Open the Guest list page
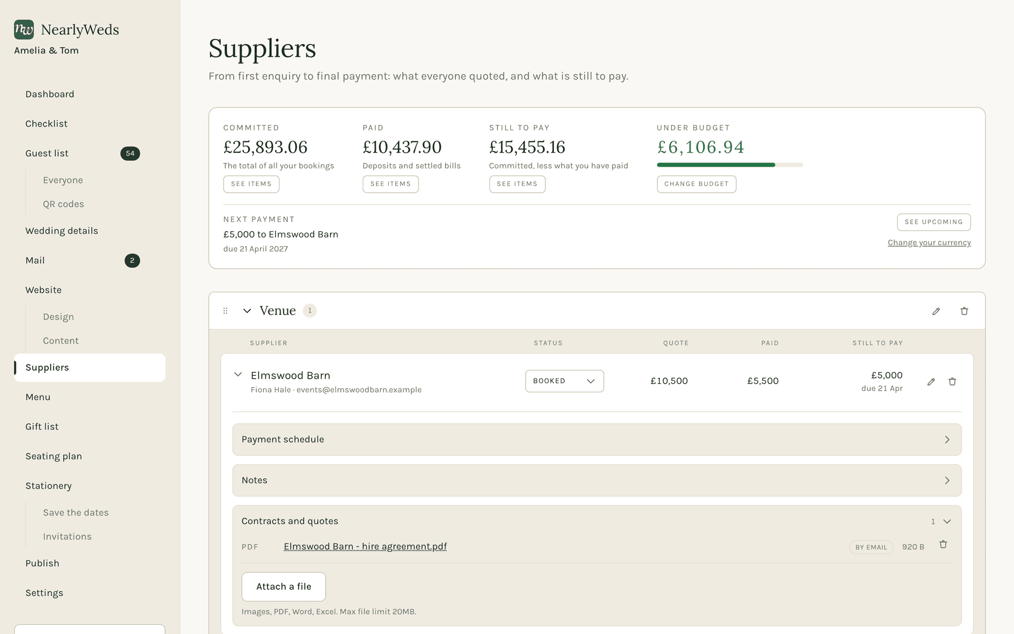The image size is (1014, 634). (47, 153)
